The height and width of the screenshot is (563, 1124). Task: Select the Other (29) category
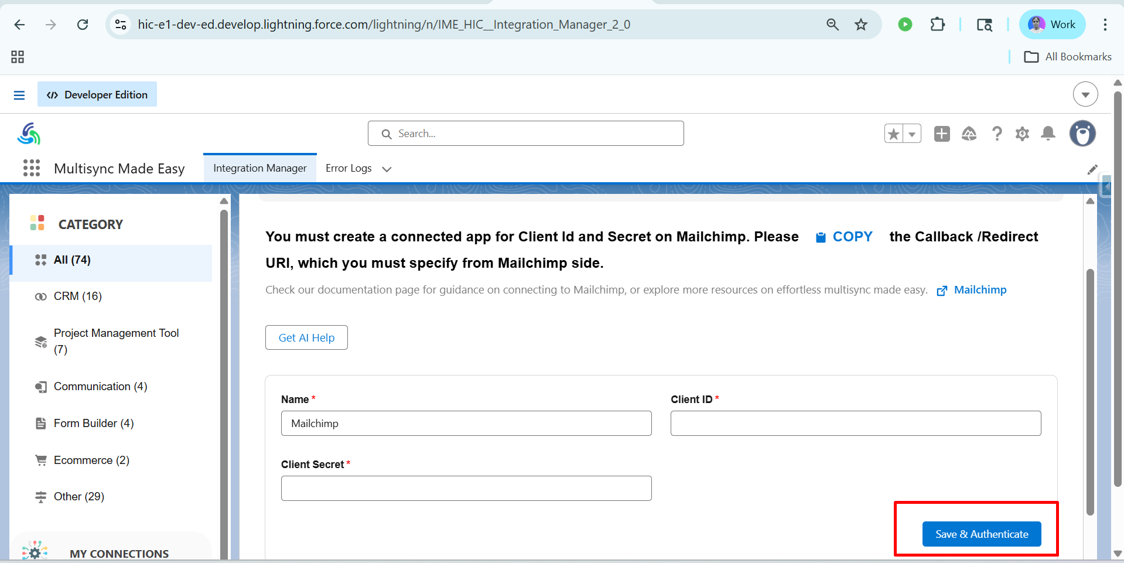coord(111,497)
